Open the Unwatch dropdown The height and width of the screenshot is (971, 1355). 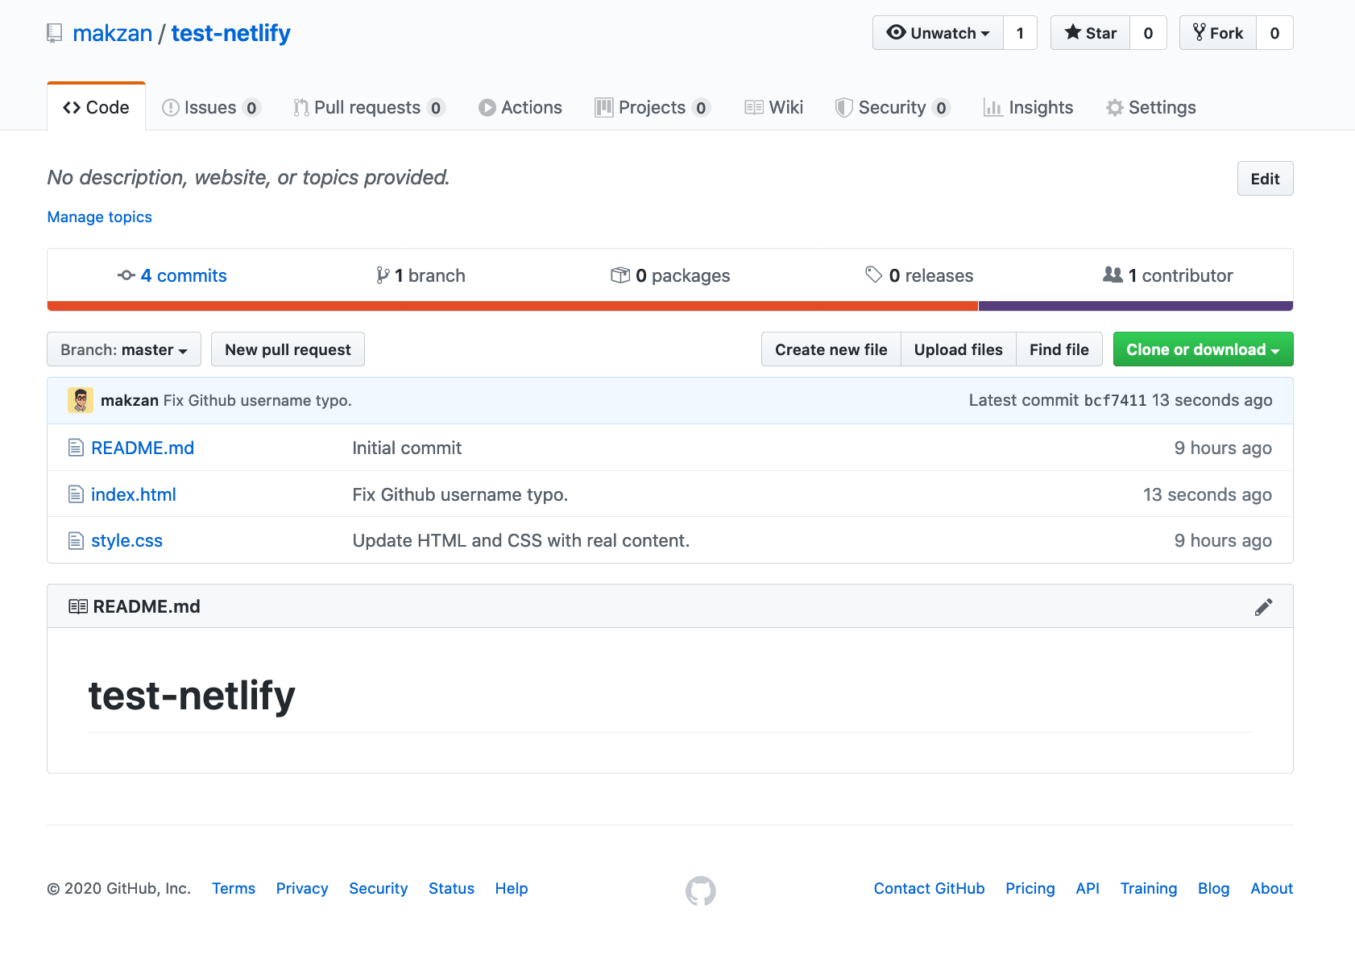pos(938,33)
